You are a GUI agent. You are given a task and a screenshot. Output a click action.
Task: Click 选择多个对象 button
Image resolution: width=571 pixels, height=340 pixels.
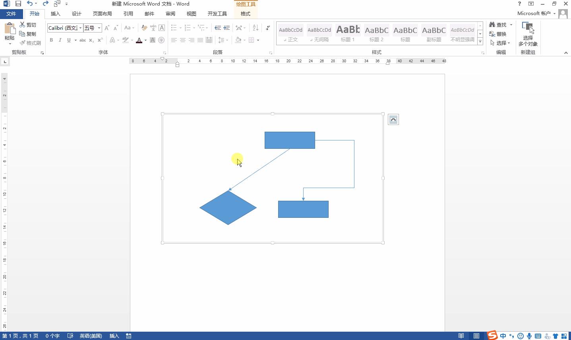pos(528,34)
